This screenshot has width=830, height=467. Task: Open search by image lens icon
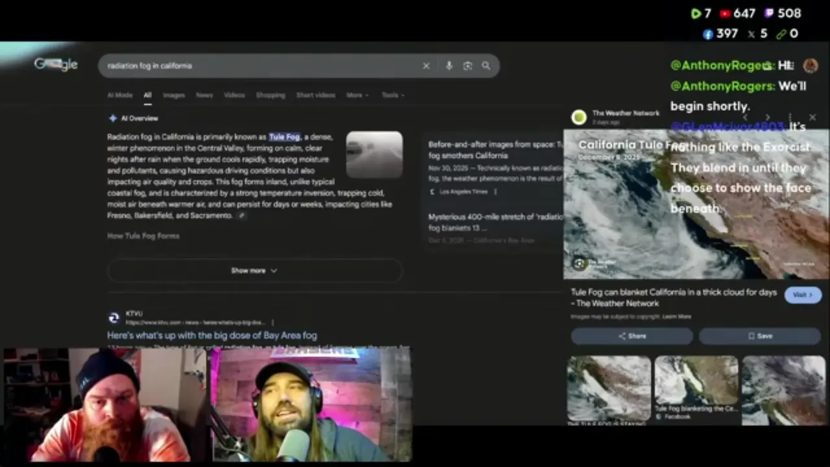coord(468,66)
